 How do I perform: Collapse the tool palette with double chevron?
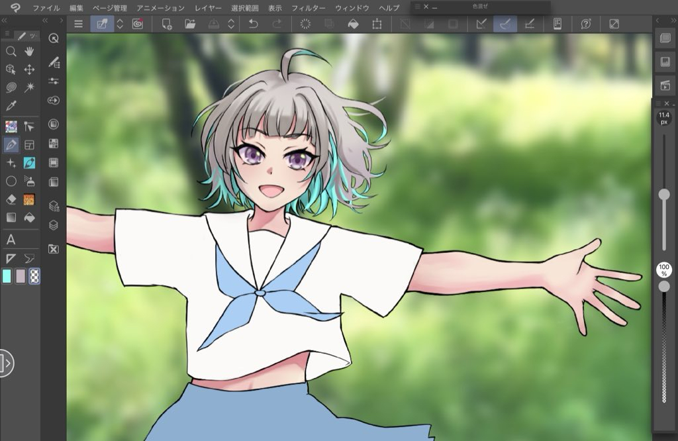5,21
